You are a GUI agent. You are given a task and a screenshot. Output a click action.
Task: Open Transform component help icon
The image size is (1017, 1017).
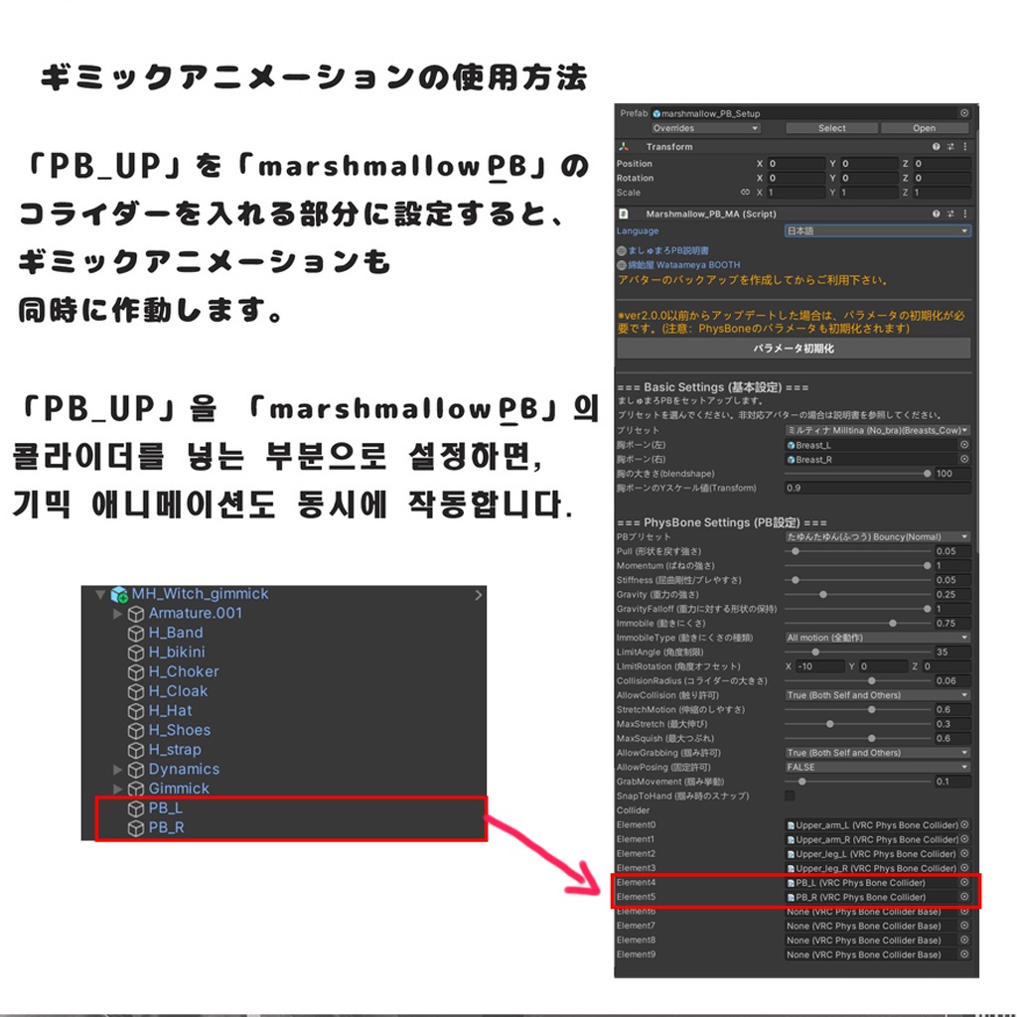[936, 147]
